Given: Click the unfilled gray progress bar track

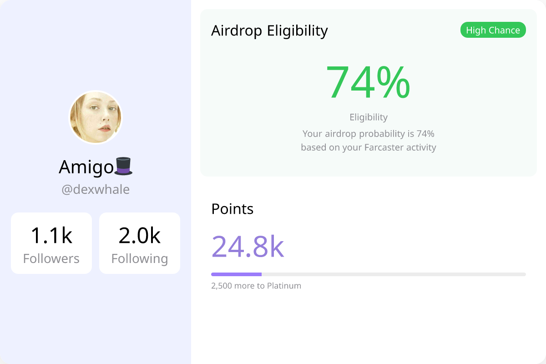Looking at the screenshot, I should coord(394,274).
